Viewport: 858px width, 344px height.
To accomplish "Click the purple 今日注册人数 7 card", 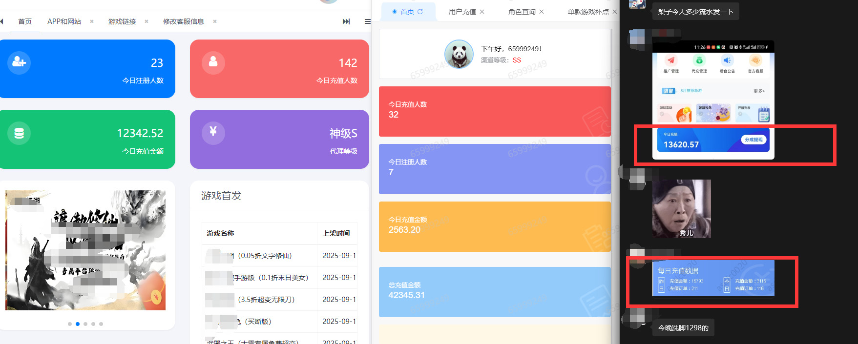I will [495, 169].
